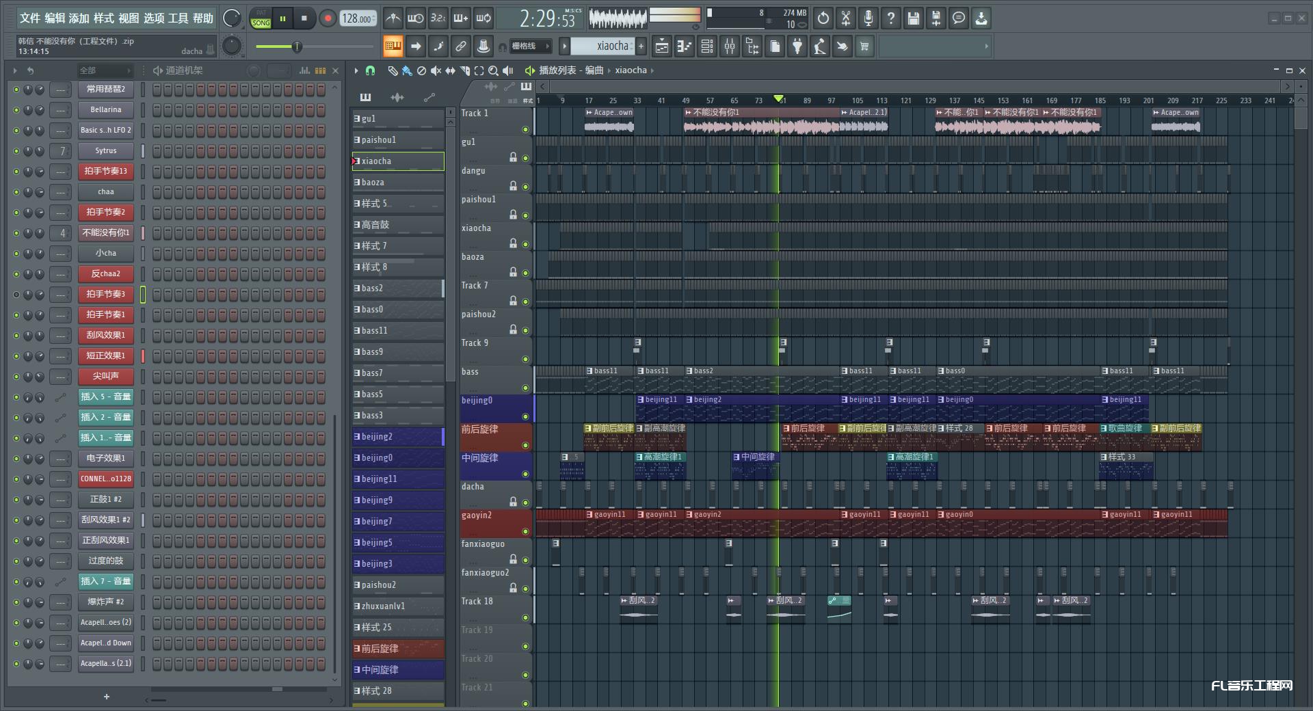Screen dimensions: 1313x711
Task: Click the auto-scroll arrow icon
Action: (416, 46)
